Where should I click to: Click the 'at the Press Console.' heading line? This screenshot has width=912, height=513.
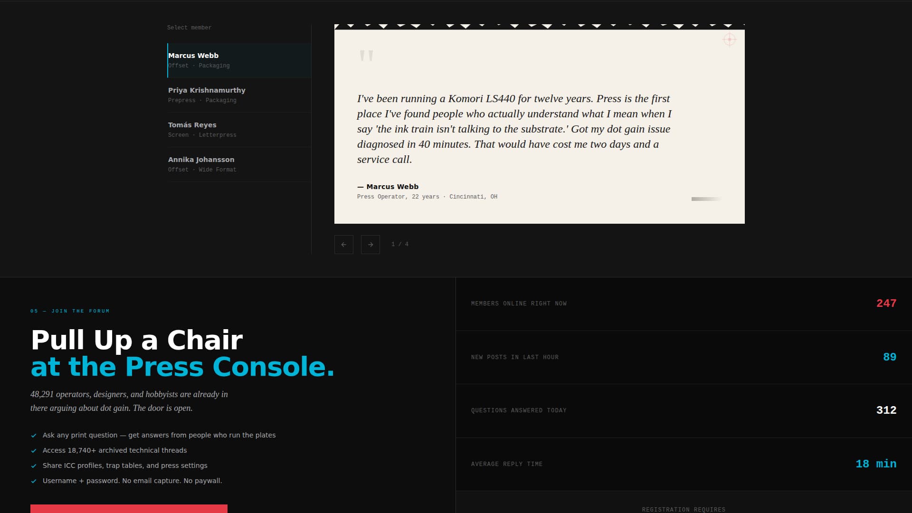pyautogui.click(x=182, y=367)
